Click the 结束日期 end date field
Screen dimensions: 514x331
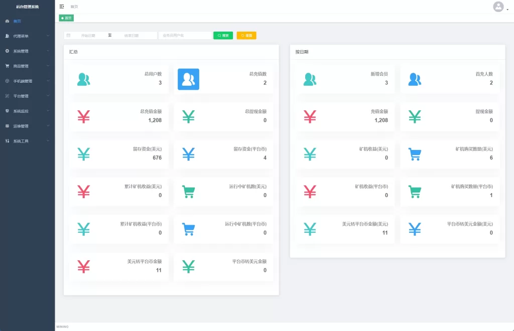tap(132, 36)
